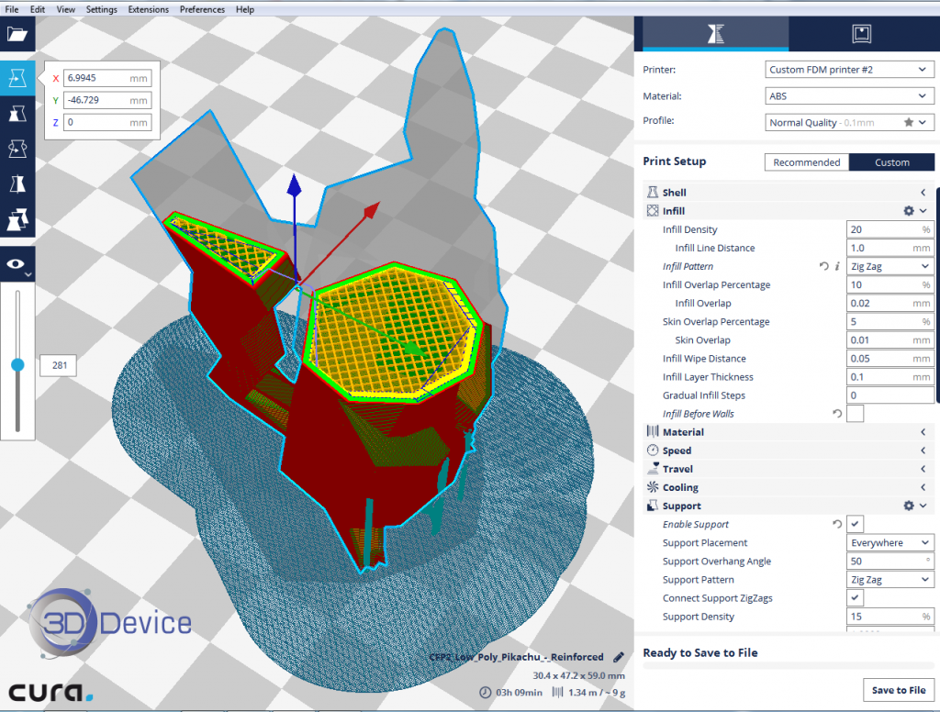Click the settings panel scrollbar

[937, 294]
